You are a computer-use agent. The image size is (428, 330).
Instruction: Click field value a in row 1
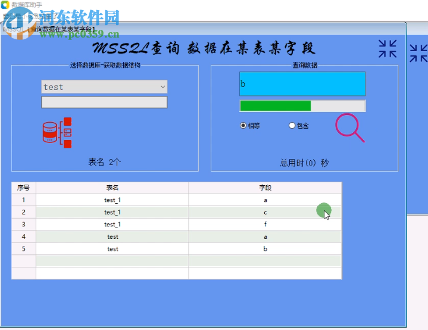coord(265,200)
